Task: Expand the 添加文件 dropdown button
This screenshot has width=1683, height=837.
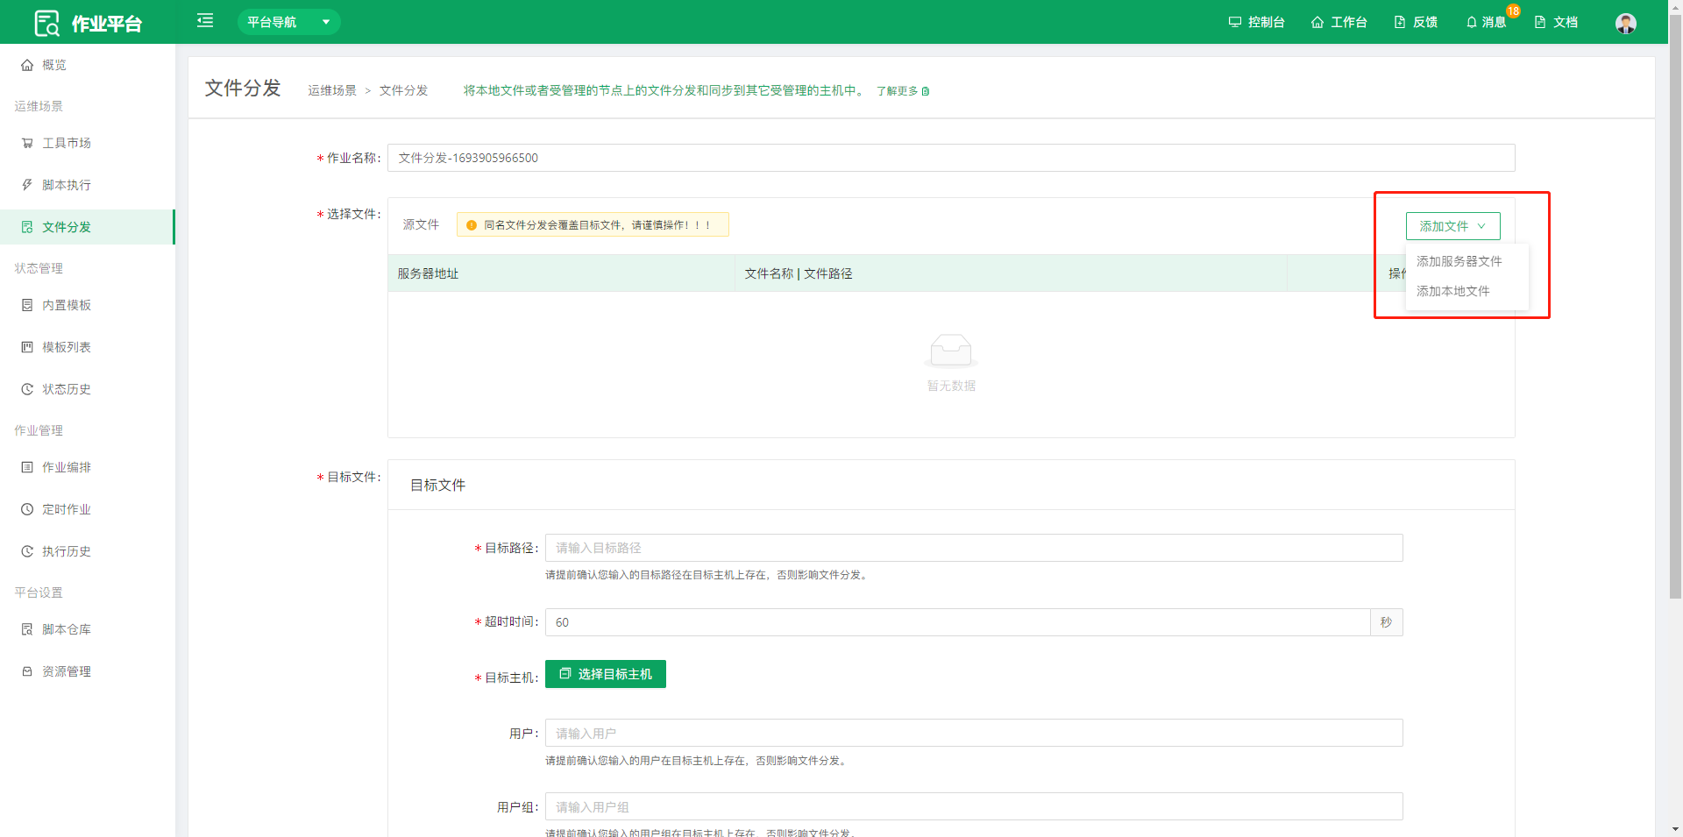Action: coord(1452,226)
